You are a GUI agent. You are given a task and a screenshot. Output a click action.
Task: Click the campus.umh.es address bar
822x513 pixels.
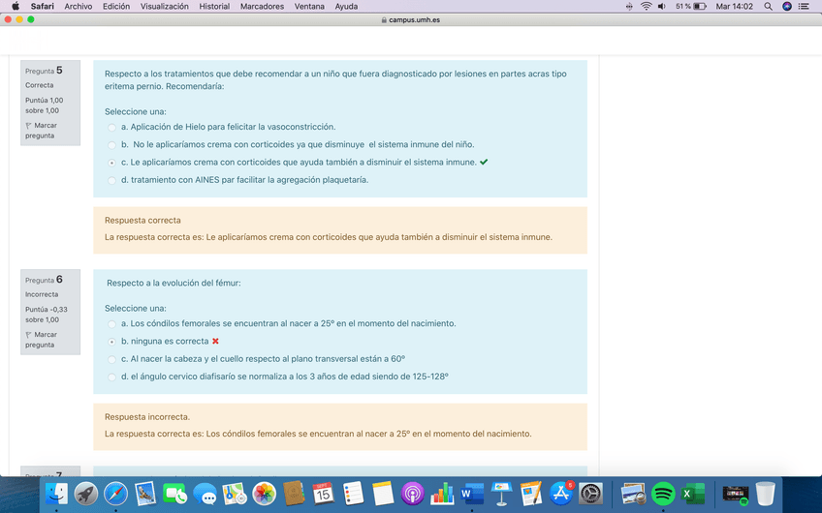(x=411, y=20)
